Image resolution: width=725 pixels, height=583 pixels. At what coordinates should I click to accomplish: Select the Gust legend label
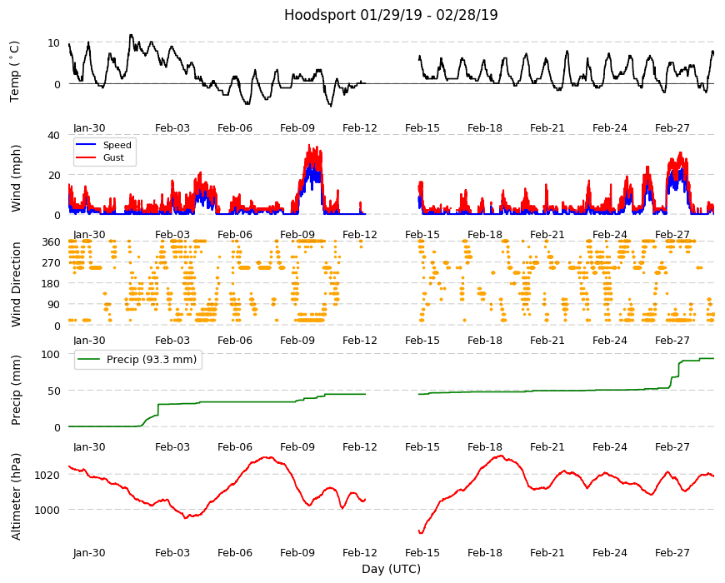click(x=113, y=157)
